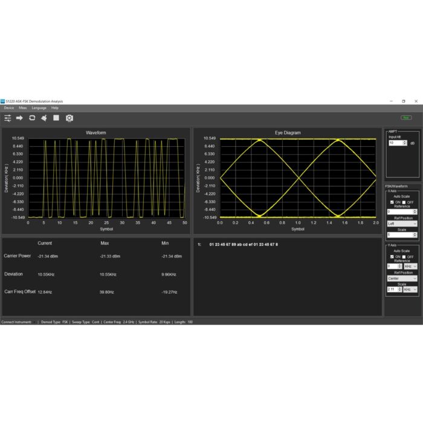
Task: Open the Help menu
Action: coord(54,108)
